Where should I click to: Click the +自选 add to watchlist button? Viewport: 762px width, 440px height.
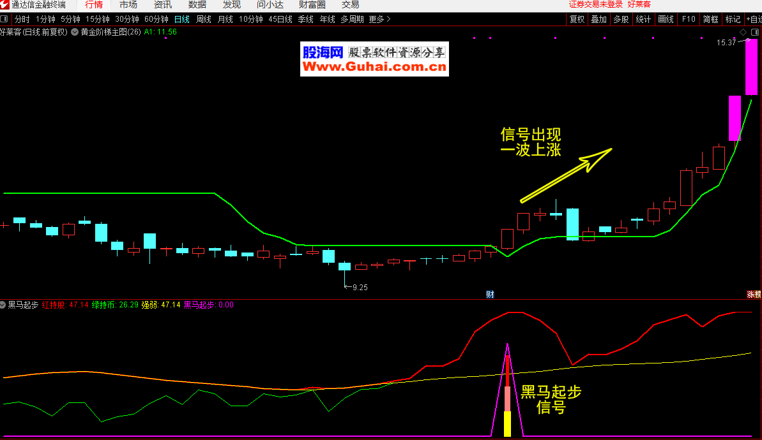752,19
